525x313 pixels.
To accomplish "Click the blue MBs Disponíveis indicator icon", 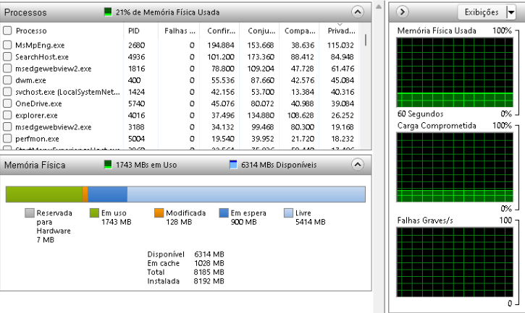I will click(233, 165).
